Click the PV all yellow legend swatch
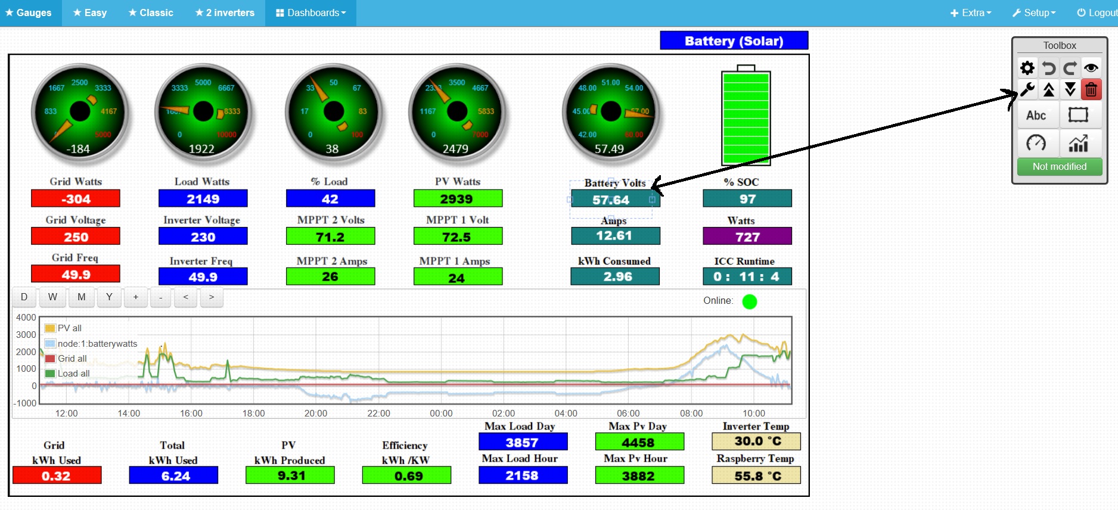Viewport: 1118px width, 510px height. [50, 328]
